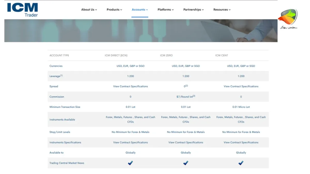Image resolution: width=310 pixels, height=174 pixels.
Task: Click ICM ZERO Globally availability value
Action: coord(186,153)
